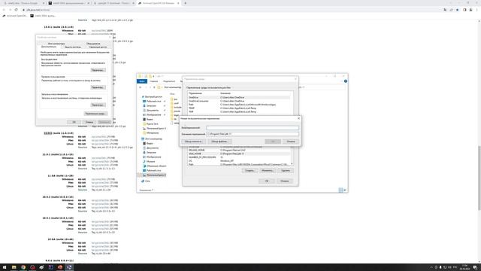Click Startup and Recovery Settings button
481x271 pixels.
click(98, 105)
